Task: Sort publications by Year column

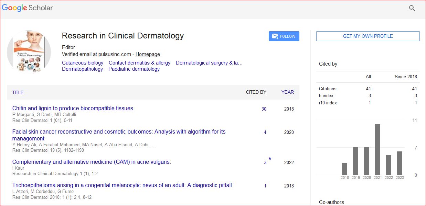Action: pyautogui.click(x=287, y=92)
